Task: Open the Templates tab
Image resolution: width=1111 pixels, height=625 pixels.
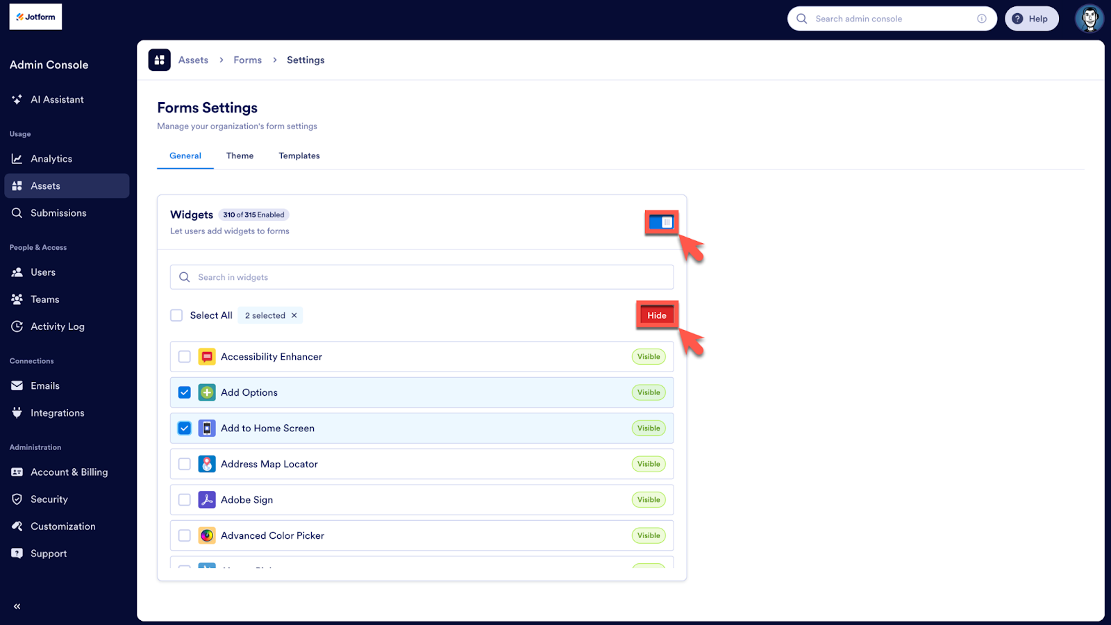Action: pyautogui.click(x=299, y=156)
